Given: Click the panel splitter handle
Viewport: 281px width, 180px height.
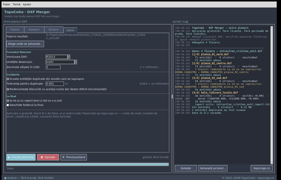Looking at the screenshot, I should (172, 97).
